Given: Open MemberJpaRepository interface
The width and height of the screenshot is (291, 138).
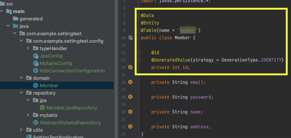Looking at the screenshot, I should [72, 108].
